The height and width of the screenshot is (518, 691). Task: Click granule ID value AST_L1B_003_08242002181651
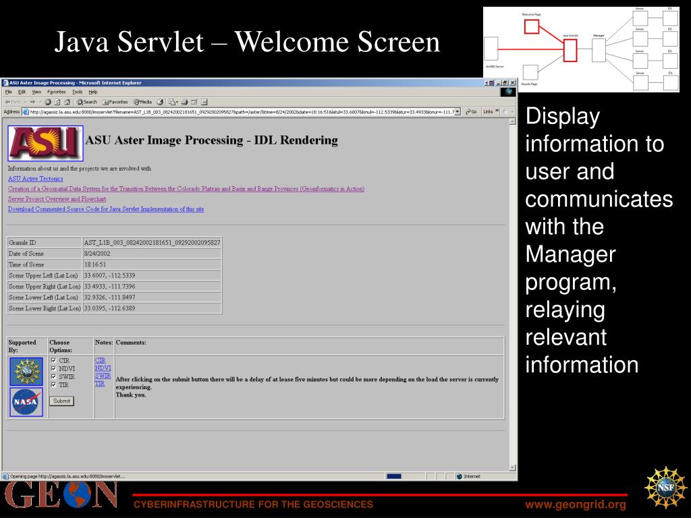(x=152, y=243)
